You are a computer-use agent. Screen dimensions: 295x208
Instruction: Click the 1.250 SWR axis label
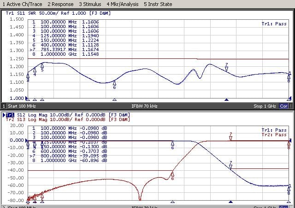tap(17, 58)
